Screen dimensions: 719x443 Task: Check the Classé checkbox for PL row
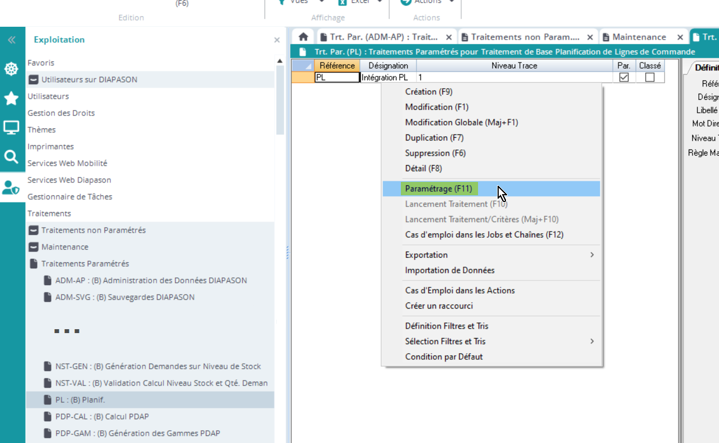(x=650, y=78)
